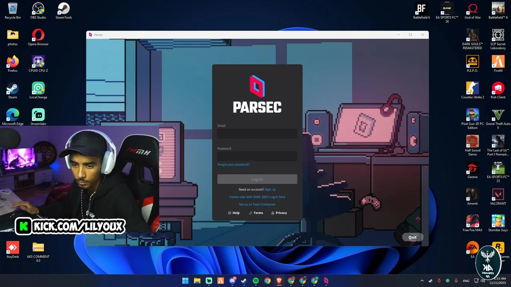Select the AnyDesk desktop icon
The width and height of the screenshot is (511, 287).
[x=13, y=250]
